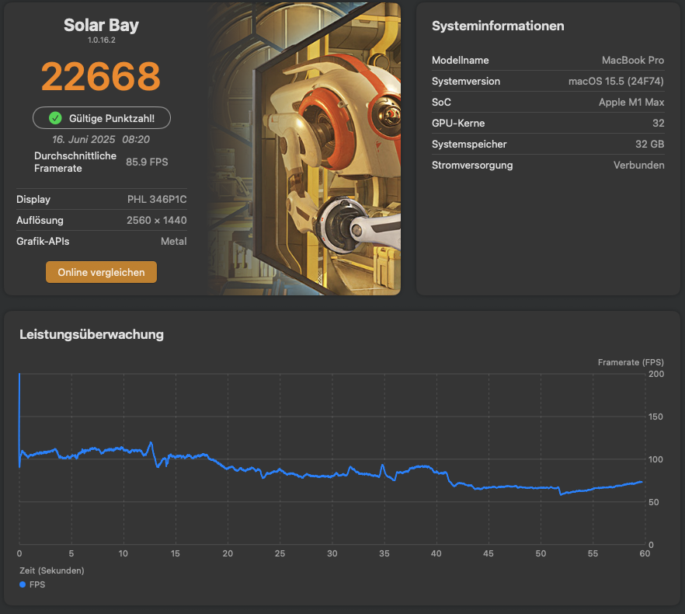Click the Framerate (FPS) axis title

click(x=631, y=362)
